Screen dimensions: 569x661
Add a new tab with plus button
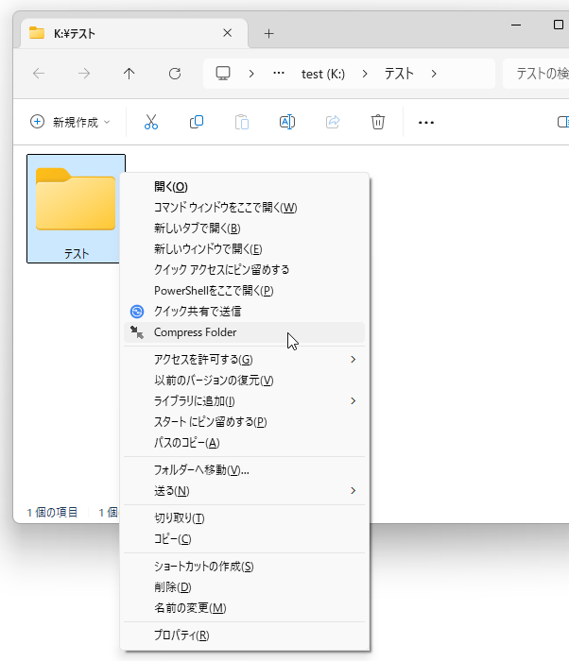pos(268,34)
